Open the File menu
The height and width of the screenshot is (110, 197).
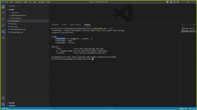7,2
